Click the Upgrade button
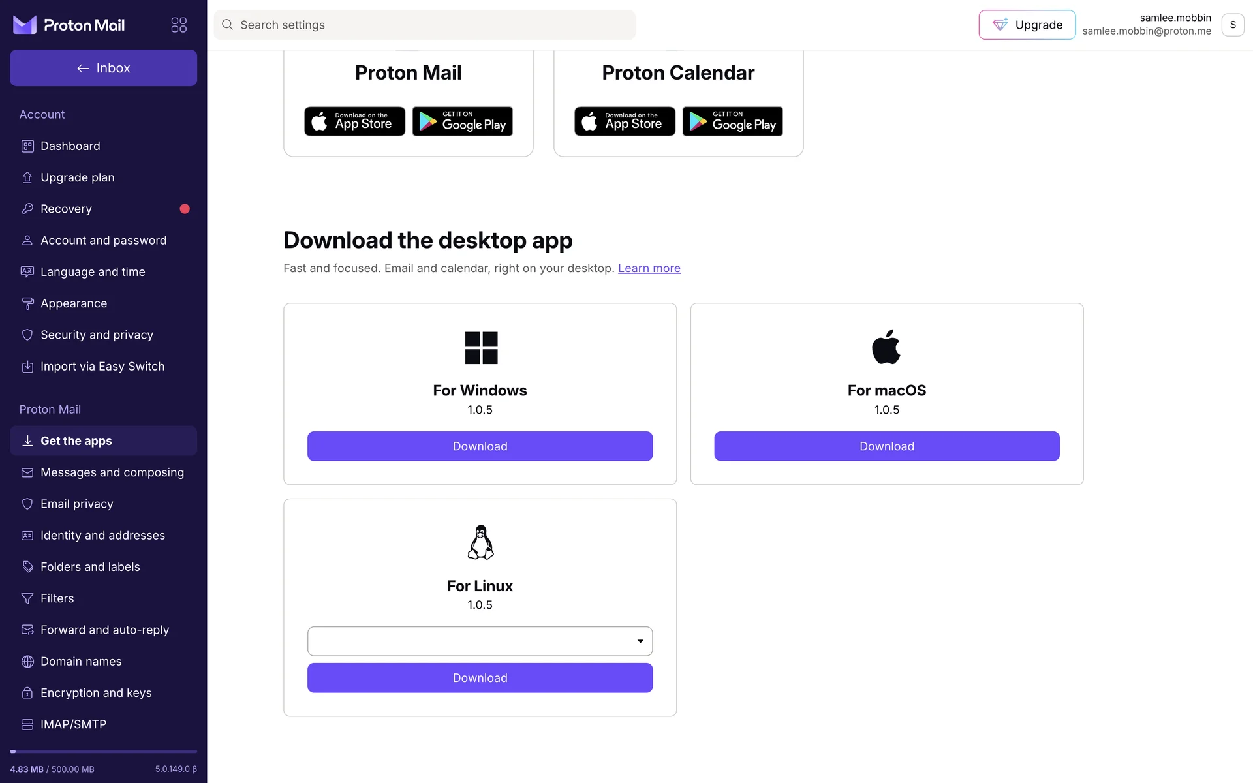 [1027, 25]
